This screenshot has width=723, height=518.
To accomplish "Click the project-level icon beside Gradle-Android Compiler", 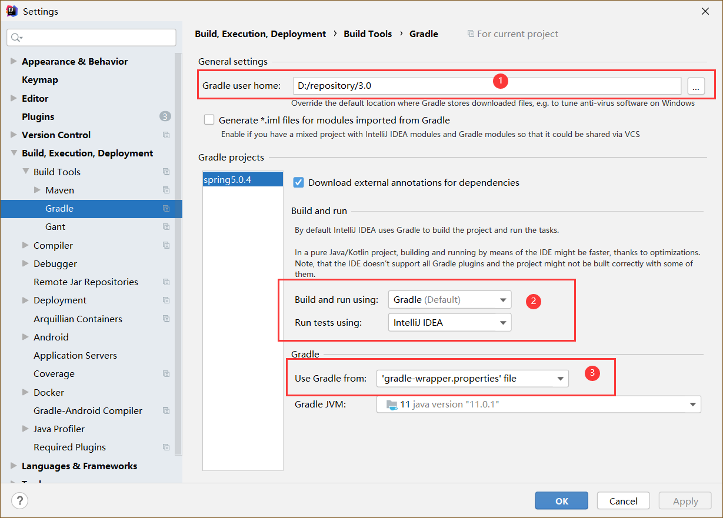I will coord(166,410).
